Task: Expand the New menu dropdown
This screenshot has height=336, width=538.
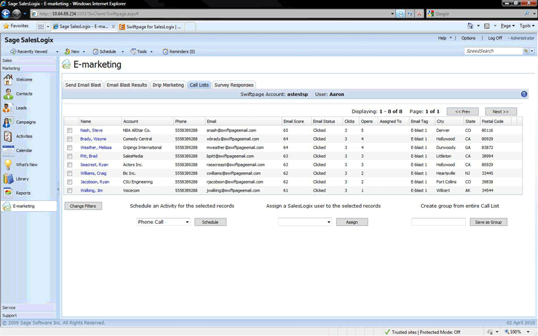Action: 83,52
